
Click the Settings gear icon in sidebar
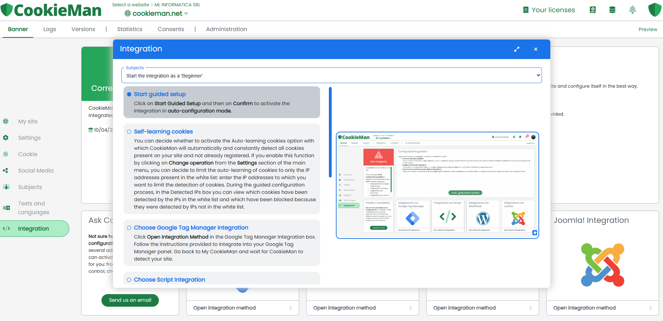click(x=6, y=138)
